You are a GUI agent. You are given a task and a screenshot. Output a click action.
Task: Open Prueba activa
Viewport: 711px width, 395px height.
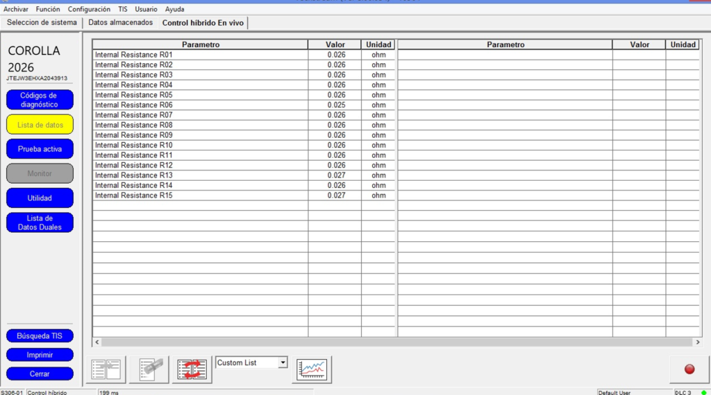pos(40,149)
